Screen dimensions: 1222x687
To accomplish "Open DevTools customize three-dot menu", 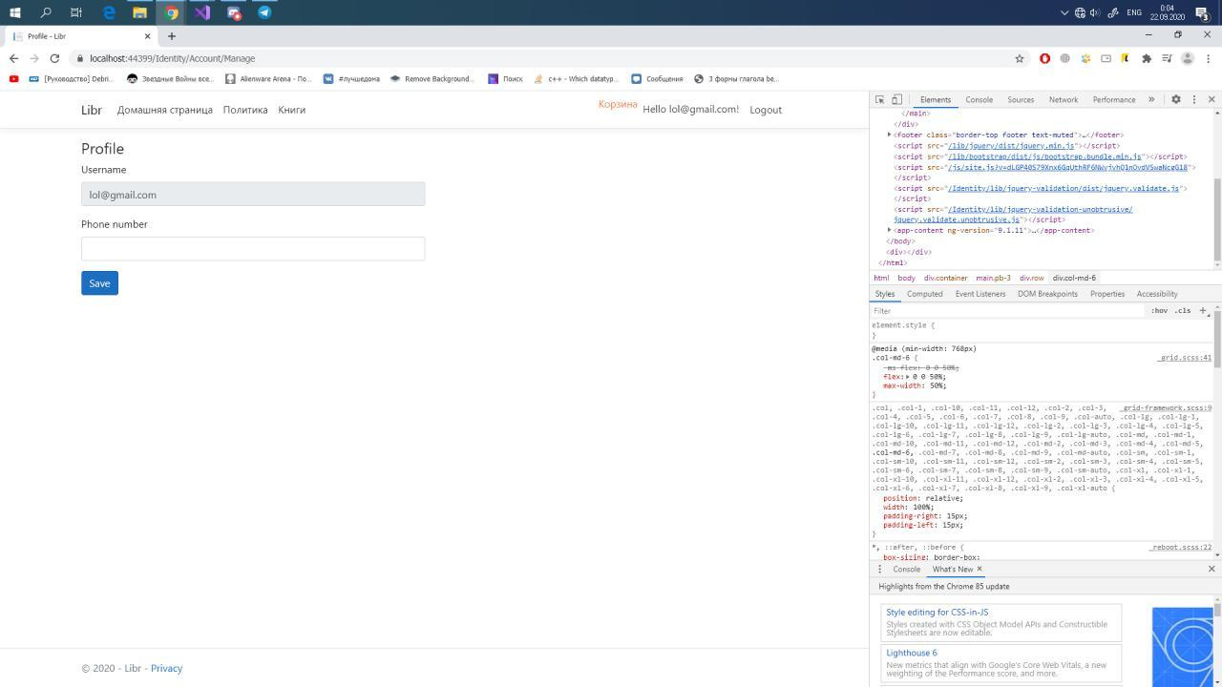I will 1193,99.
